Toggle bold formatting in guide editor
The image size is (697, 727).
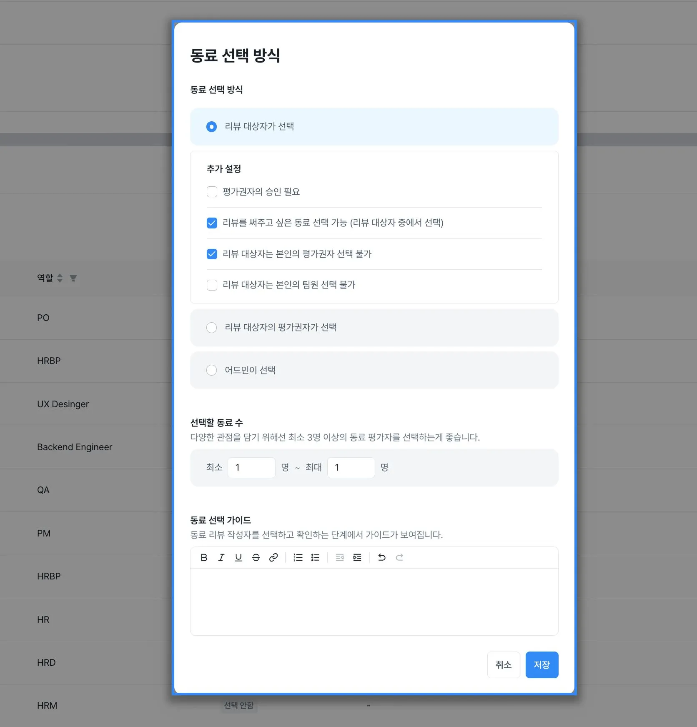tap(204, 557)
